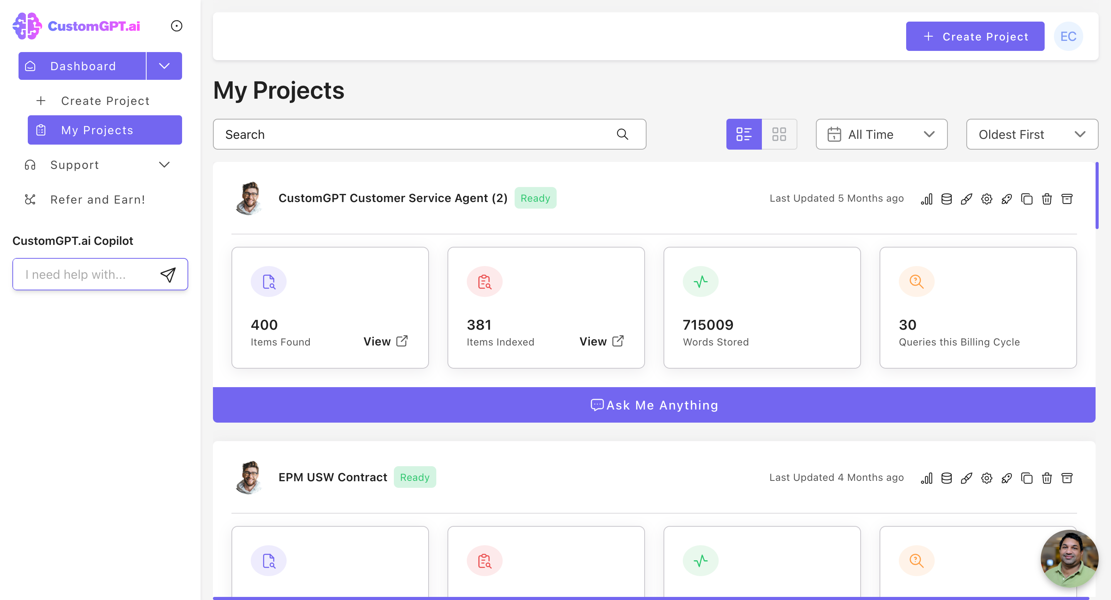The width and height of the screenshot is (1111, 600).
Task: Duplicate the EPM USW Contract project
Action: pyautogui.click(x=1027, y=478)
